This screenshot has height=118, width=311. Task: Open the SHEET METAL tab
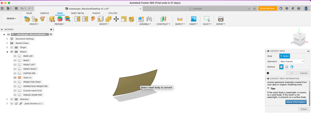click(78, 13)
